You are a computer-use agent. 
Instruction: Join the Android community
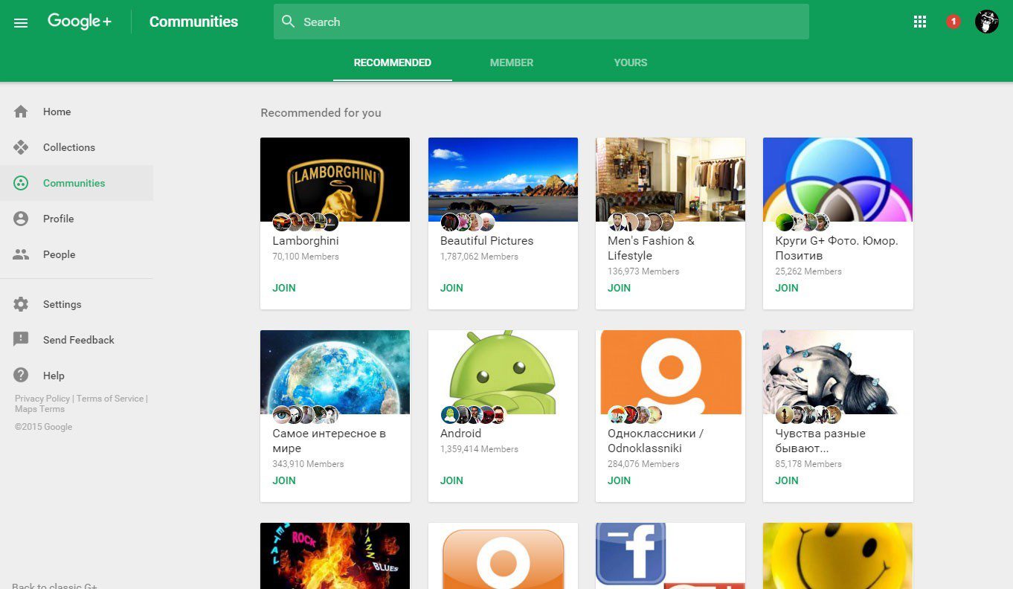point(451,480)
